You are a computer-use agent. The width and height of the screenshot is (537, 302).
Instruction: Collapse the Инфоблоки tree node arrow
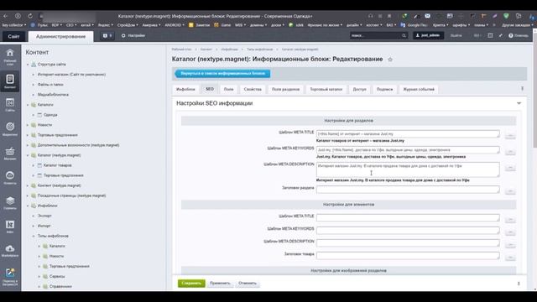coord(28,206)
